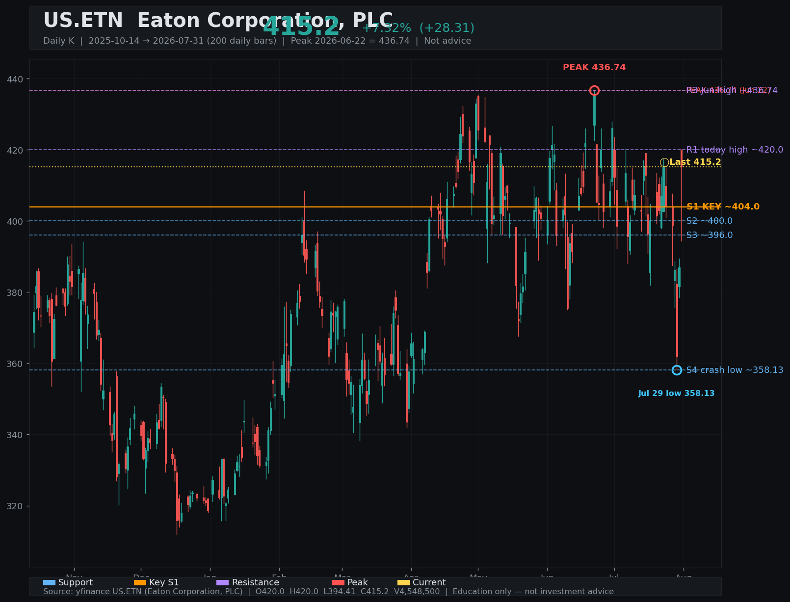Click the "PEAK 436.74" annotation above the chart
The height and width of the screenshot is (602, 790).
pos(594,67)
